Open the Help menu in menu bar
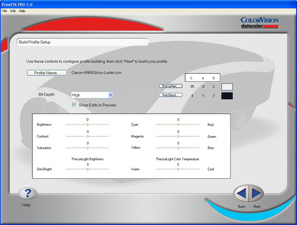The image size is (297, 225). [x=22, y=11]
